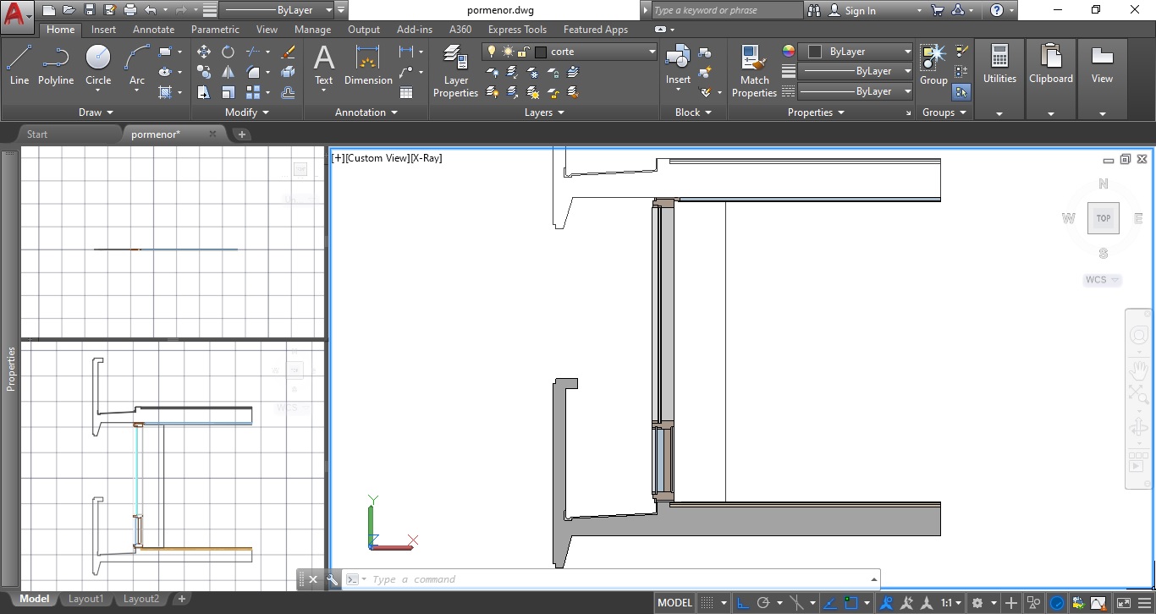Click the keyword search box
Screen dimensions: 1156x614
pos(726,10)
